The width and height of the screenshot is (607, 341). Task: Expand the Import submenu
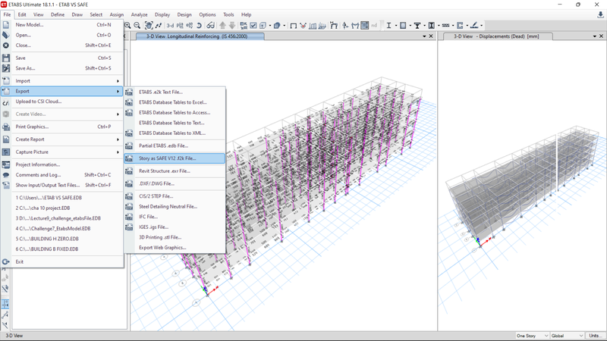click(118, 81)
